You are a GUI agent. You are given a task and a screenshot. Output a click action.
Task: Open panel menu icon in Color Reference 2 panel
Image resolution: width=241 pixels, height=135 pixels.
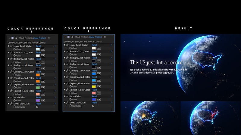pos(105,37)
